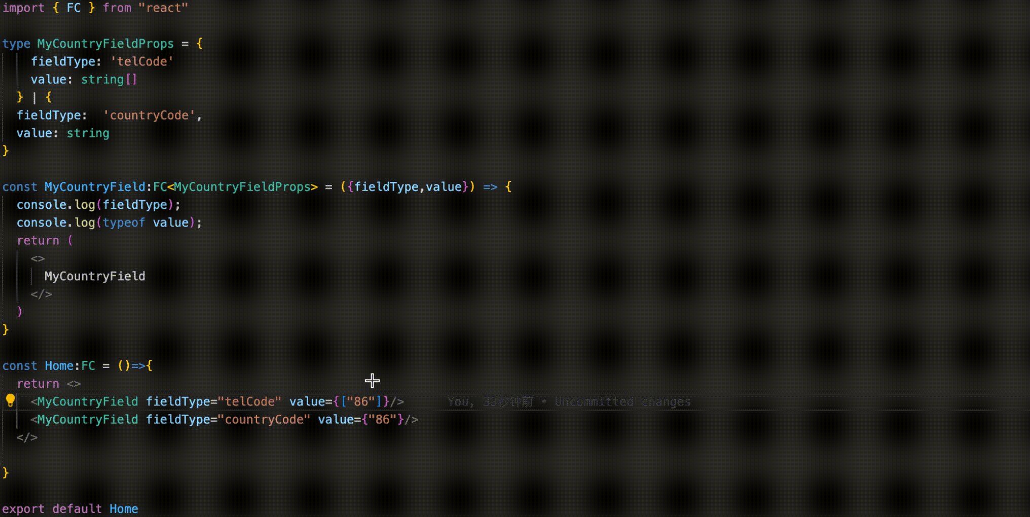The height and width of the screenshot is (517, 1030).
Task: Click the FC import specifier
Action: pyautogui.click(x=73, y=8)
